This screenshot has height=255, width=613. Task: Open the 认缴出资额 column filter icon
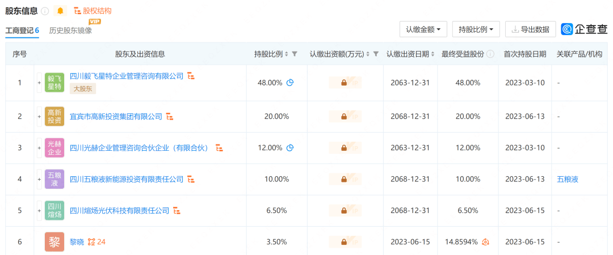(376, 54)
